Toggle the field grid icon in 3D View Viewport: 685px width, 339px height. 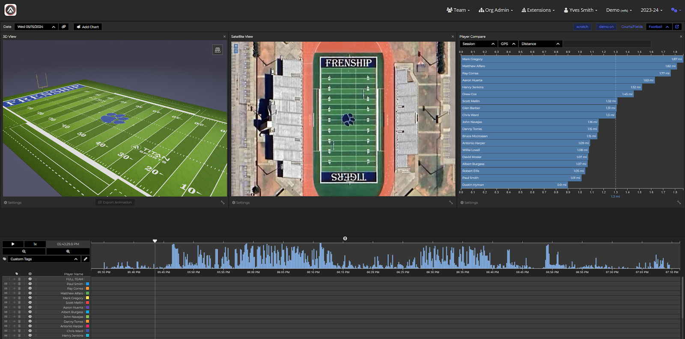click(217, 50)
